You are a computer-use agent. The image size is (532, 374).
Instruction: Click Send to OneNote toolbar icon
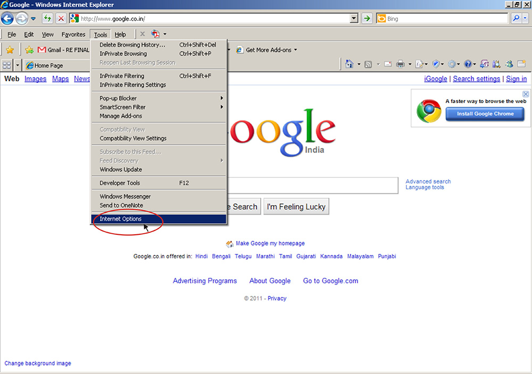tap(484, 64)
